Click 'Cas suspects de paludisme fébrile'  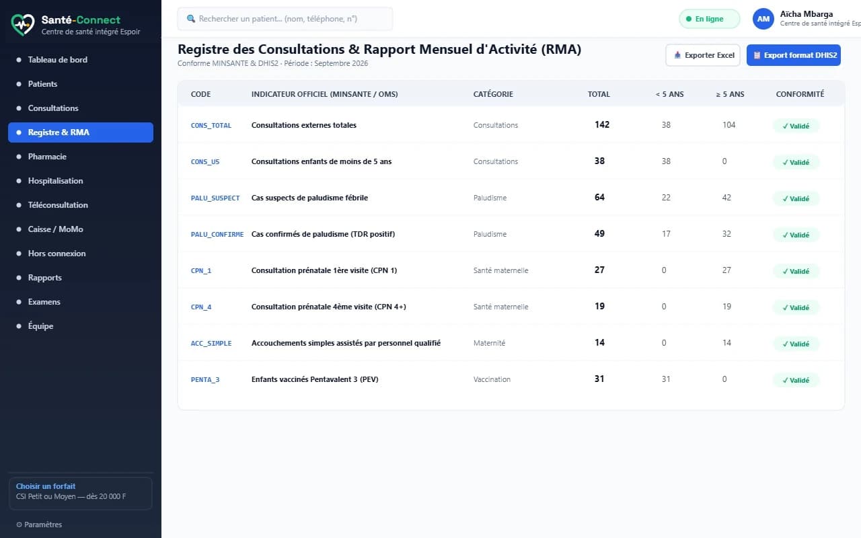[309, 198]
